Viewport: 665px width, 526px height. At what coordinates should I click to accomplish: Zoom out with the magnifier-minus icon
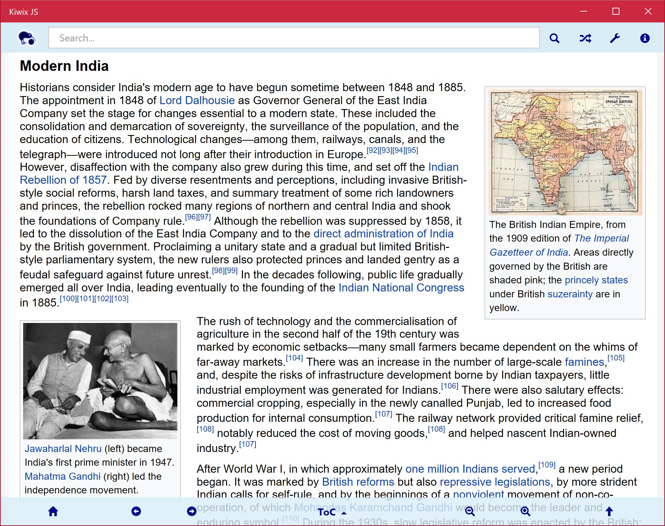(470, 512)
